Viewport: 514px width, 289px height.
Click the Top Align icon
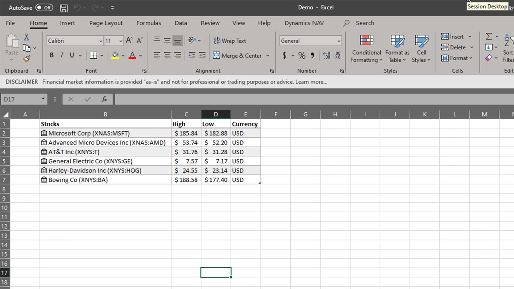pyautogui.click(x=157, y=40)
